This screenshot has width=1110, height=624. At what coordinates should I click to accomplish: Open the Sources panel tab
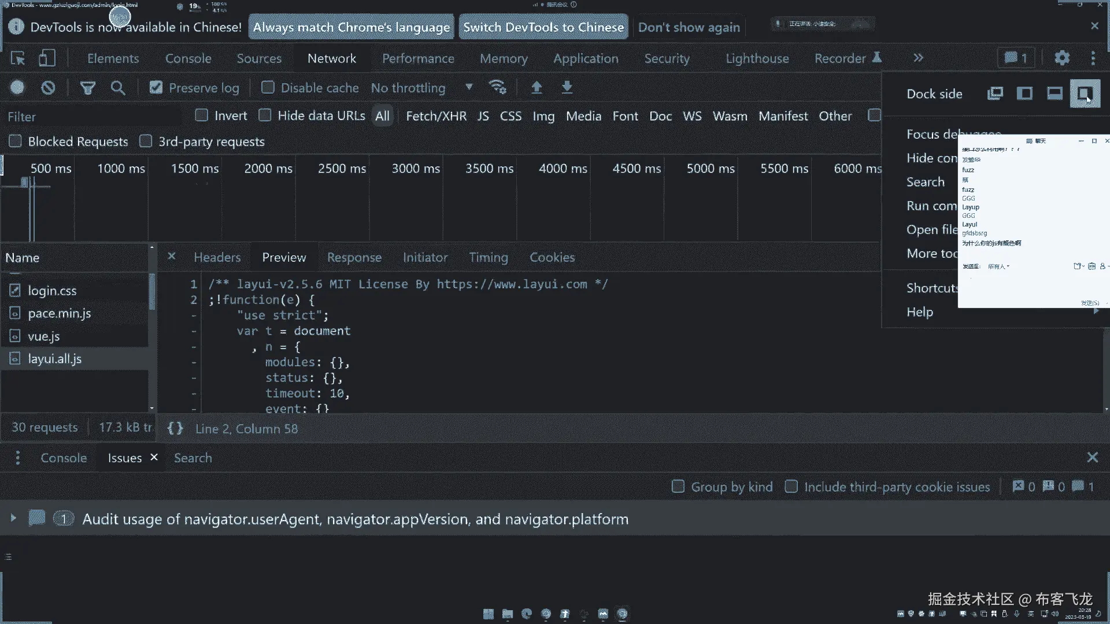point(259,58)
